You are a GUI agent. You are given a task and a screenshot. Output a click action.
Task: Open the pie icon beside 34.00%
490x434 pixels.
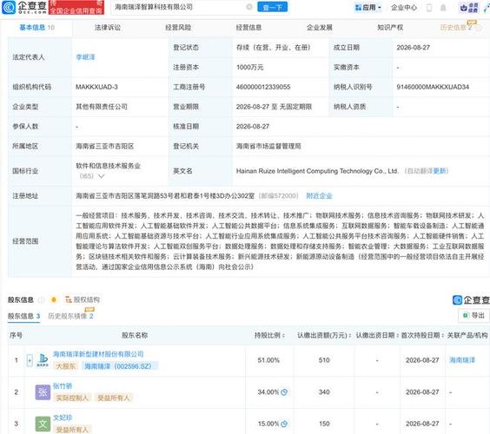pyautogui.click(x=284, y=392)
